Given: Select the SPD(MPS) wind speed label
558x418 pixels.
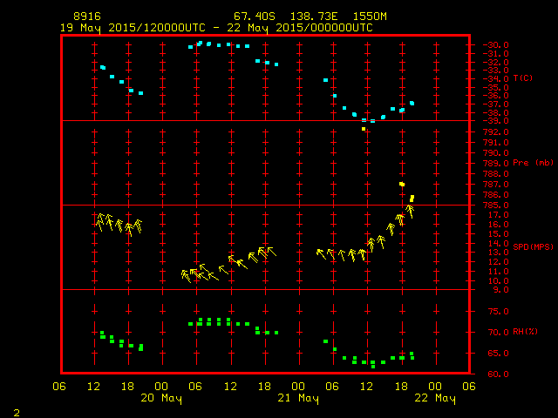Looking at the screenshot, I should point(533,246).
